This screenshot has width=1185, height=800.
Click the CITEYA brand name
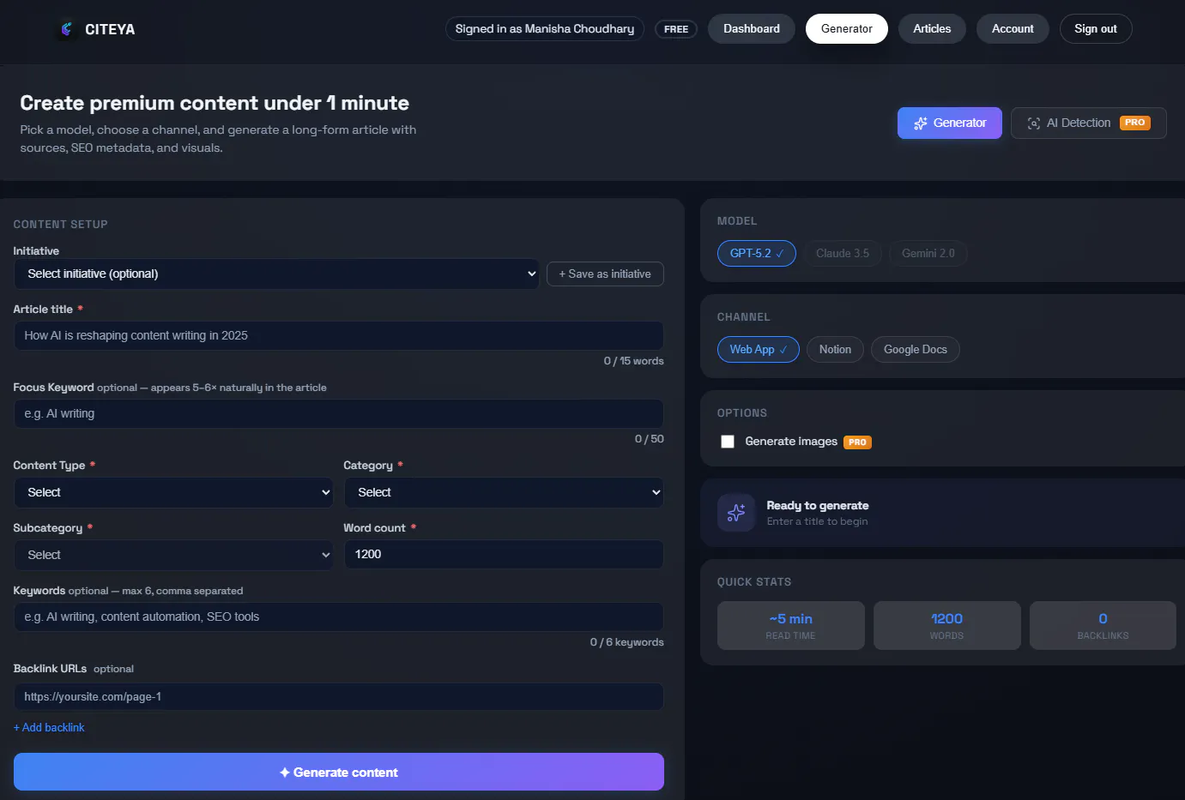tap(110, 29)
